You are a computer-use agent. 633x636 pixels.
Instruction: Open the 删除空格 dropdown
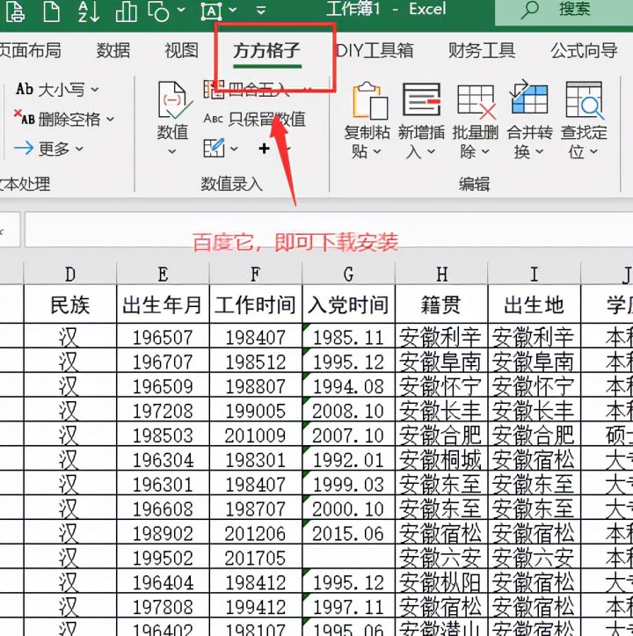(x=64, y=119)
